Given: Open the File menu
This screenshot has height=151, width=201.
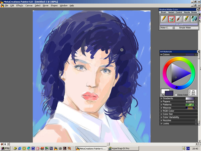Looking at the screenshot, I should pos(6,5).
